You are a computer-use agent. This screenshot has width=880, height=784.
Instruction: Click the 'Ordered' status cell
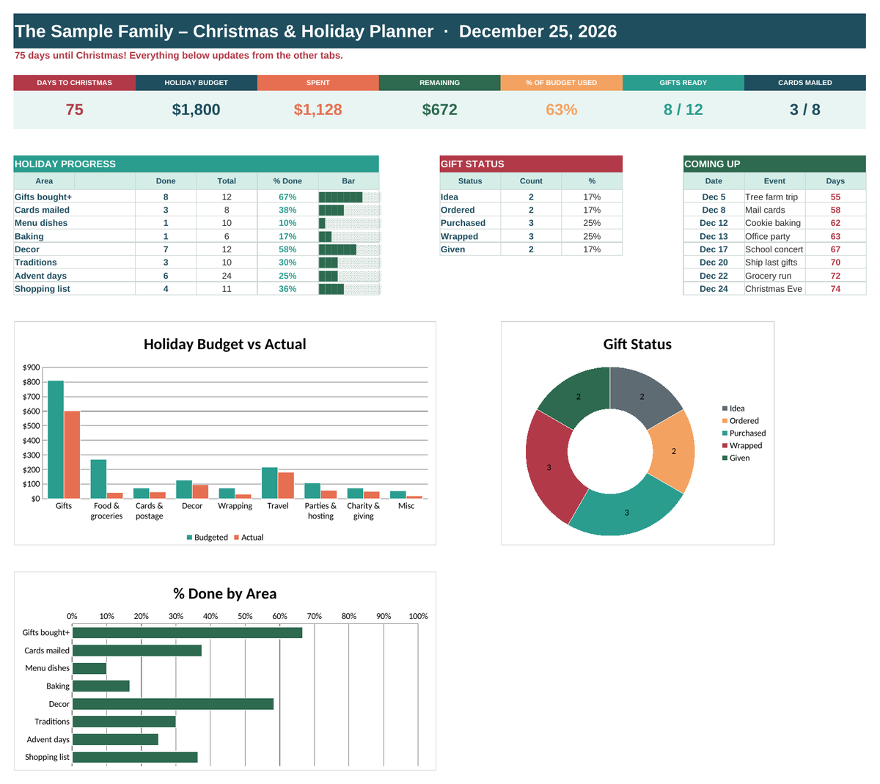tap(470, 210)
